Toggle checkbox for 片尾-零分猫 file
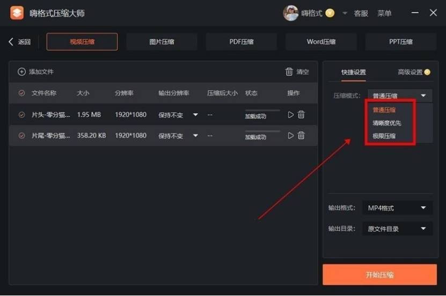This screenshot has width=446, height=296. 21,136
